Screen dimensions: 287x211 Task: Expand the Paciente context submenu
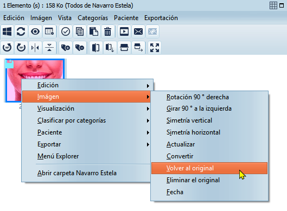[86, 132]
